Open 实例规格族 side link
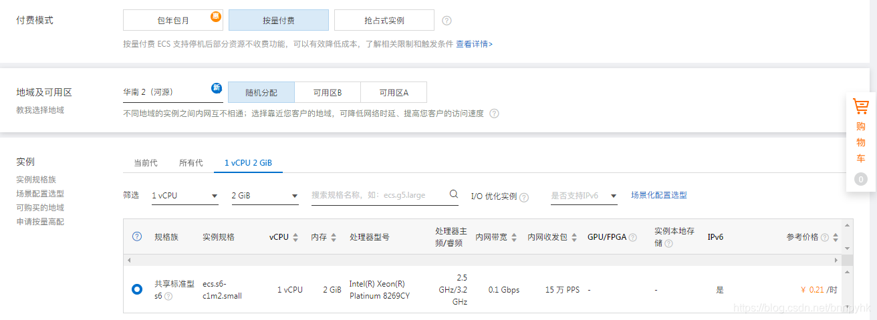The height and width of the screenshot is (320, 877). [36, 180]
